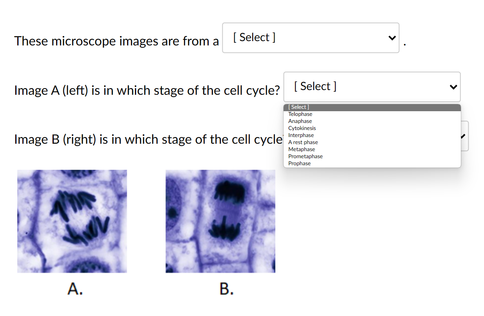Select A rest phase option

tap(303, 142)
